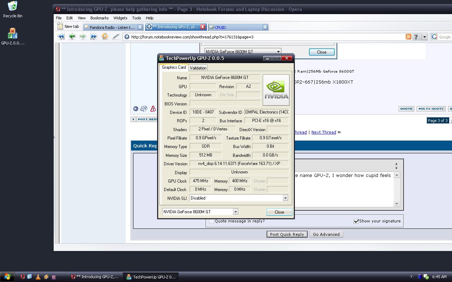
Task: Open the address bar history dropdown arrow
Action: (x=424, y=37)
